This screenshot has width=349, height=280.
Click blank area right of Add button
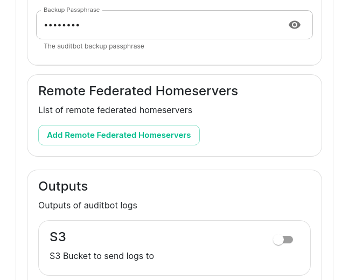coord(259,135)
